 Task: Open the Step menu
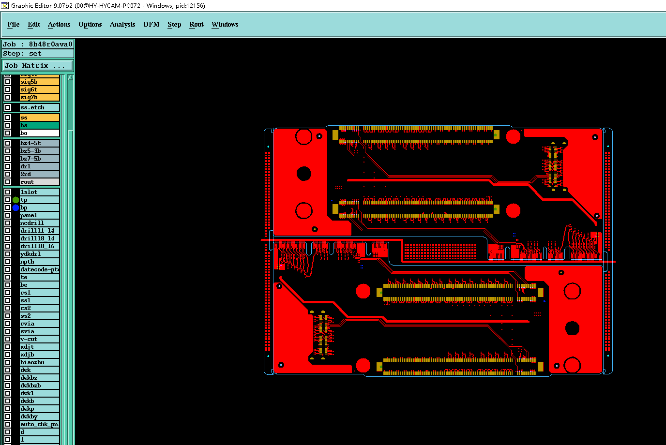(174, 24)
